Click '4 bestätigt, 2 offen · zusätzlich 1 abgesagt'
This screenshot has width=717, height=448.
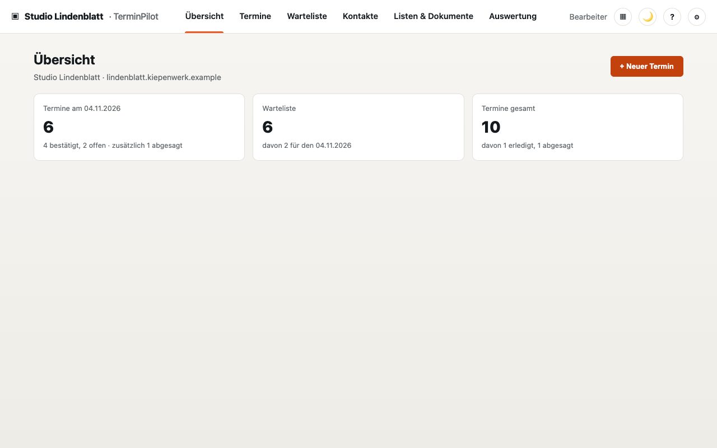(x=113, y=145)
